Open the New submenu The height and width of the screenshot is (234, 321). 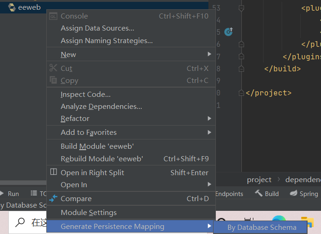[x=131, y=55]
